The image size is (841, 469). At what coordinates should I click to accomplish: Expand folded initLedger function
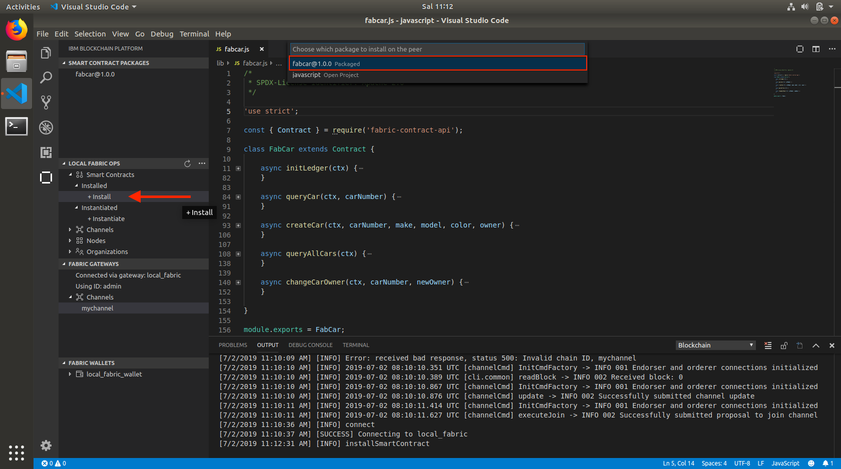[x=238, y=168]
